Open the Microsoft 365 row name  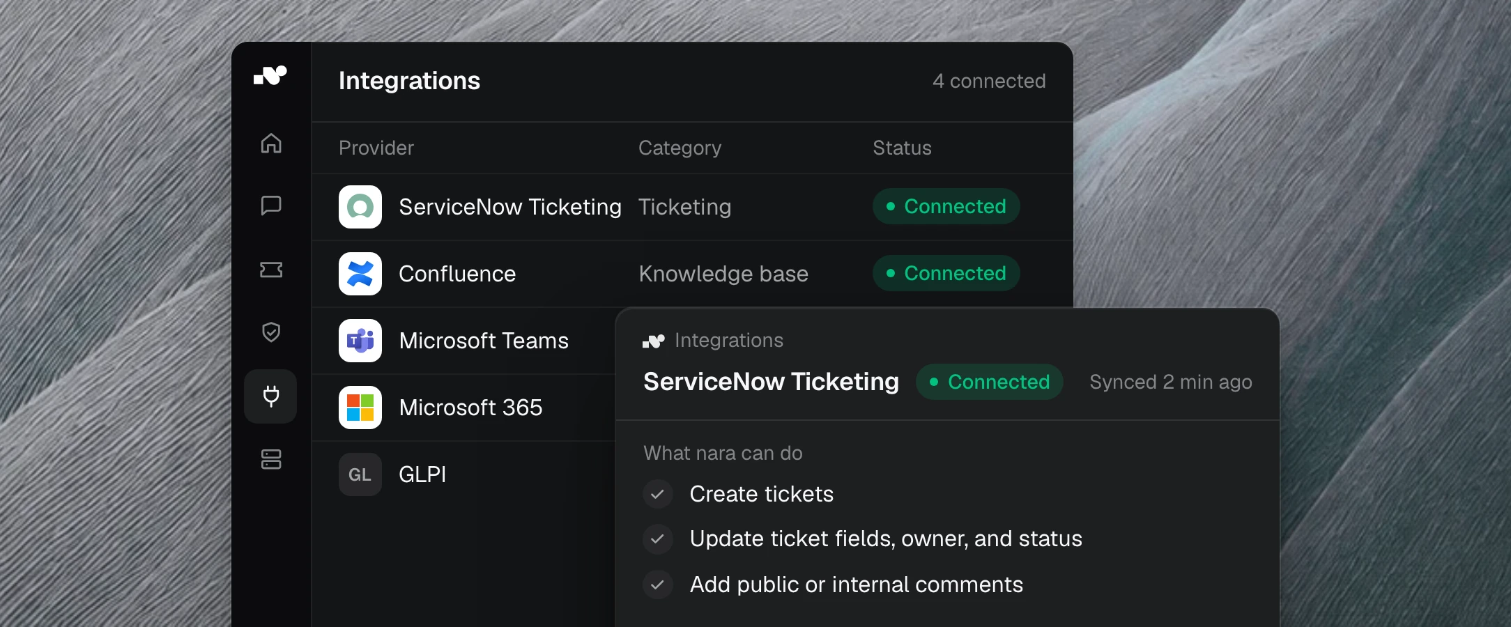click(x=470, y=408)
